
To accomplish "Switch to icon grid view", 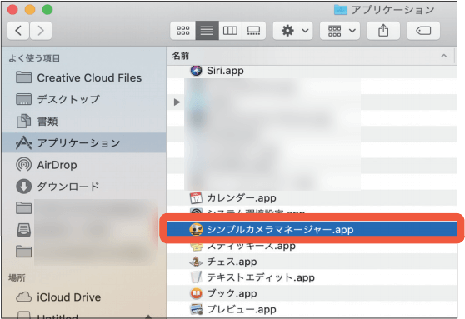I will pos(183,31).
